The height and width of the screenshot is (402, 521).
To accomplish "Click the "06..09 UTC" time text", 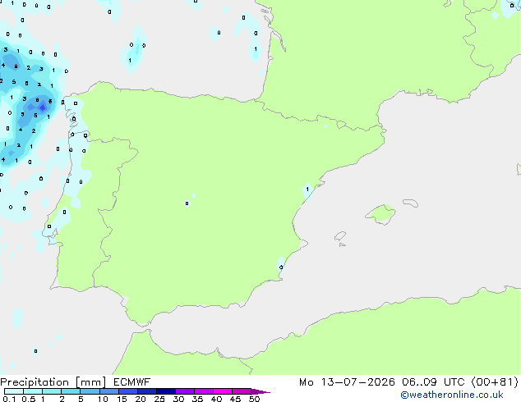I will click(x=432, y=382).
